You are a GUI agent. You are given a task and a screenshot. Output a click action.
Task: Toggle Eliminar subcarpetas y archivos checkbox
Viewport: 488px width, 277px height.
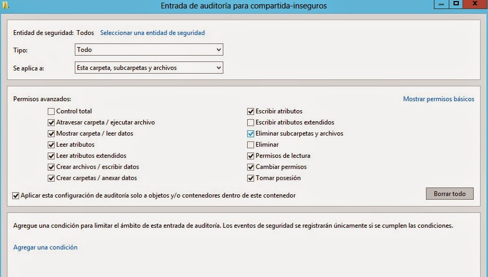pos(251,133)
